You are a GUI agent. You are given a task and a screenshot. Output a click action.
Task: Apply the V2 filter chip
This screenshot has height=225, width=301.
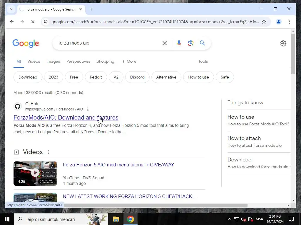[116, 77]
